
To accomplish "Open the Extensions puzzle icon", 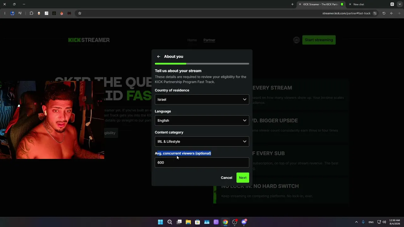I will (31, 13).
